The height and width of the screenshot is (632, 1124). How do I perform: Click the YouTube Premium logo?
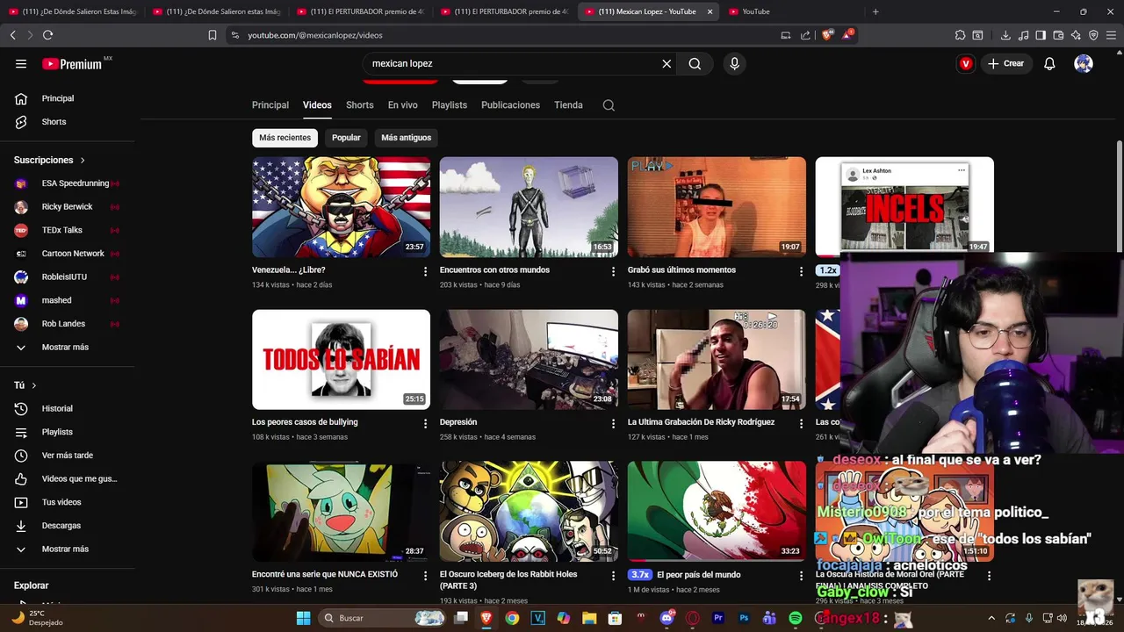(x=72, y=63)
